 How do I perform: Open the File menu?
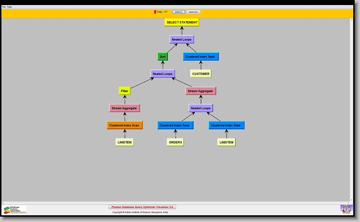click(x=4, y=7)
